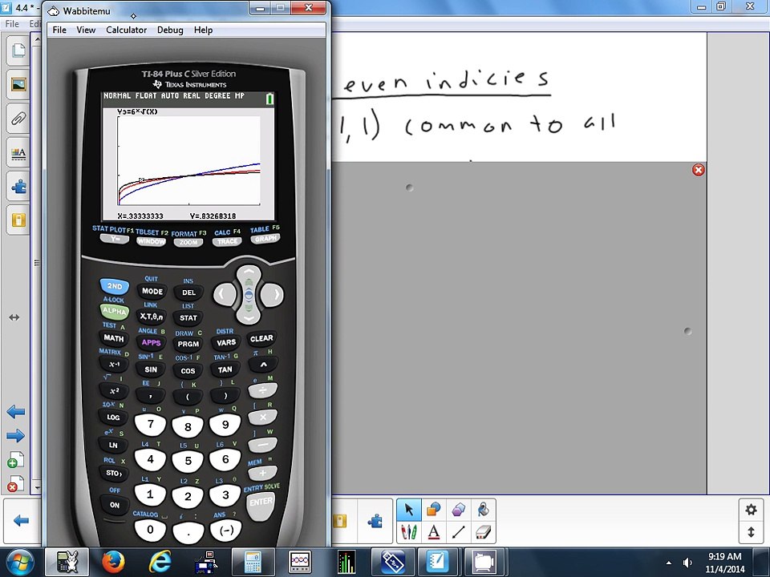Toggle the blue 2ND key

point(115,286)
